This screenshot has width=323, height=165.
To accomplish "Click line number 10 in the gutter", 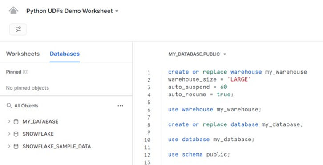I will tap(147, 140).
